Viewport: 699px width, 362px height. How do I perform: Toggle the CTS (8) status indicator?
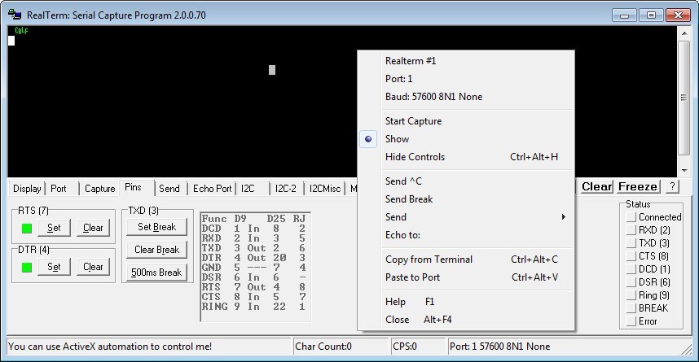click(631, 256)
